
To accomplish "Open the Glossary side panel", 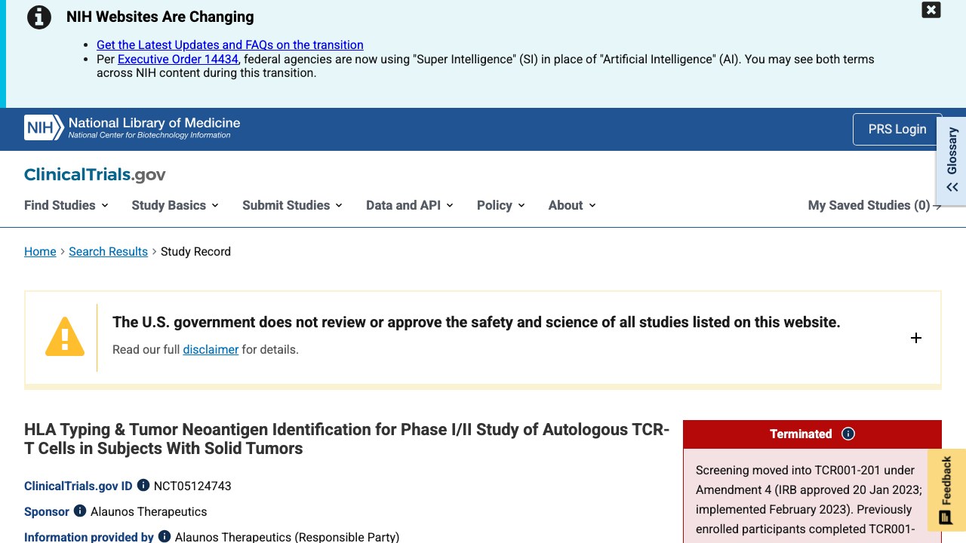I will (952, 158).
